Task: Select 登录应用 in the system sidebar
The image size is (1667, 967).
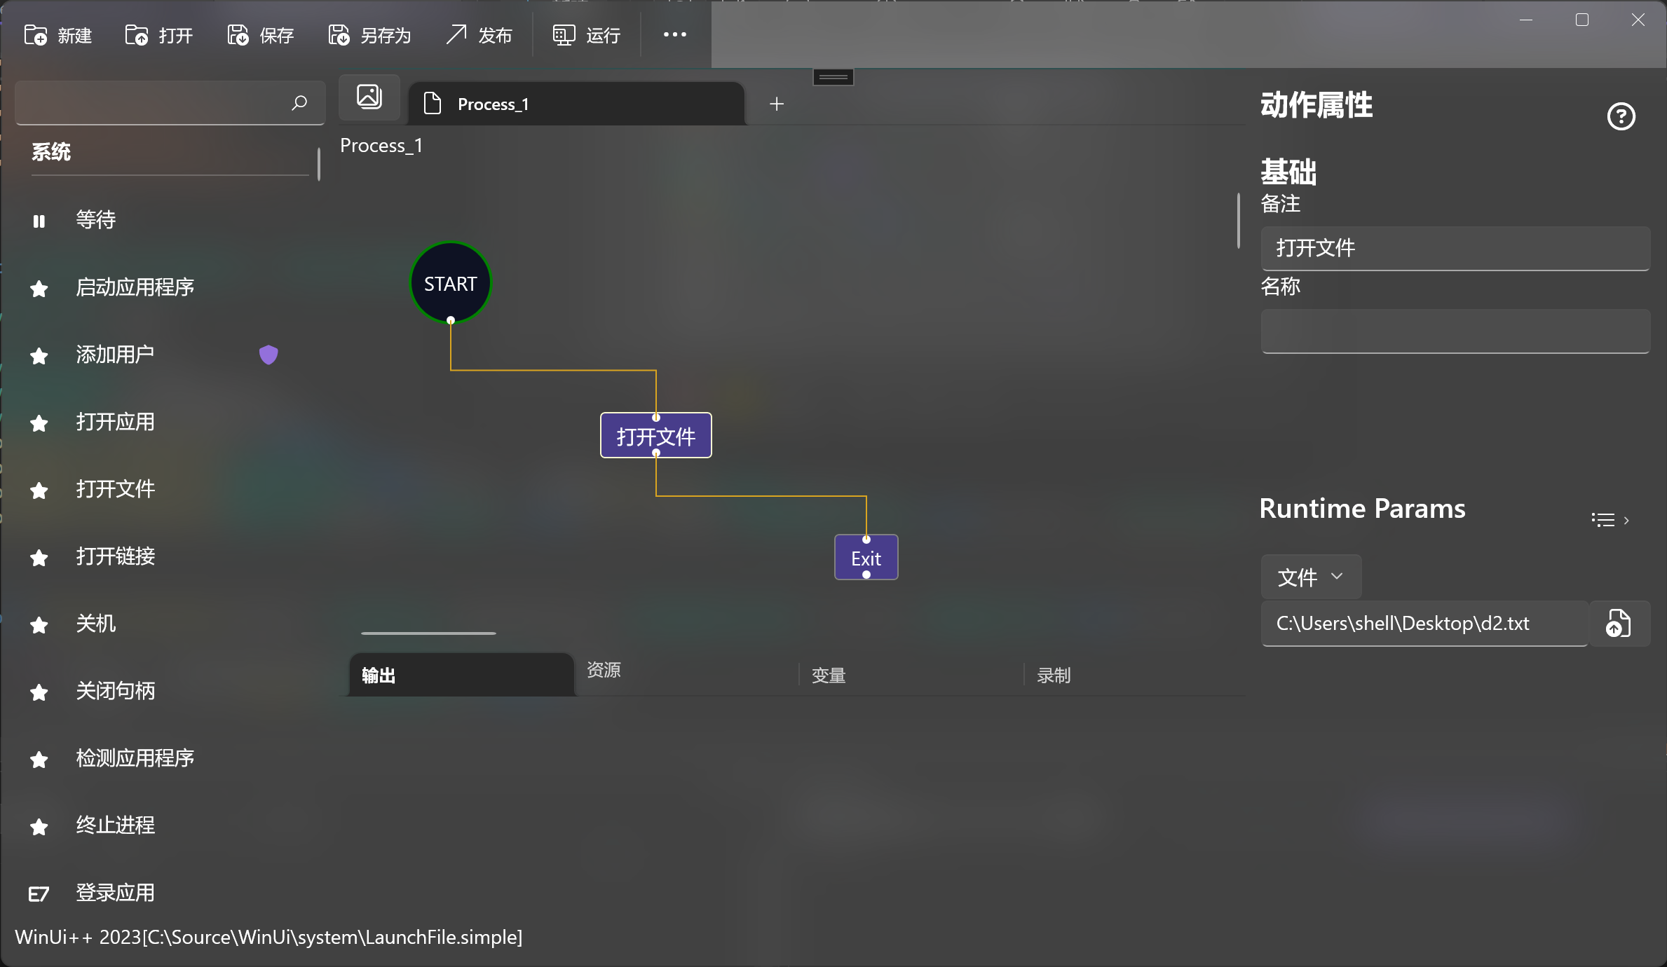Action: tap(115, 892)
